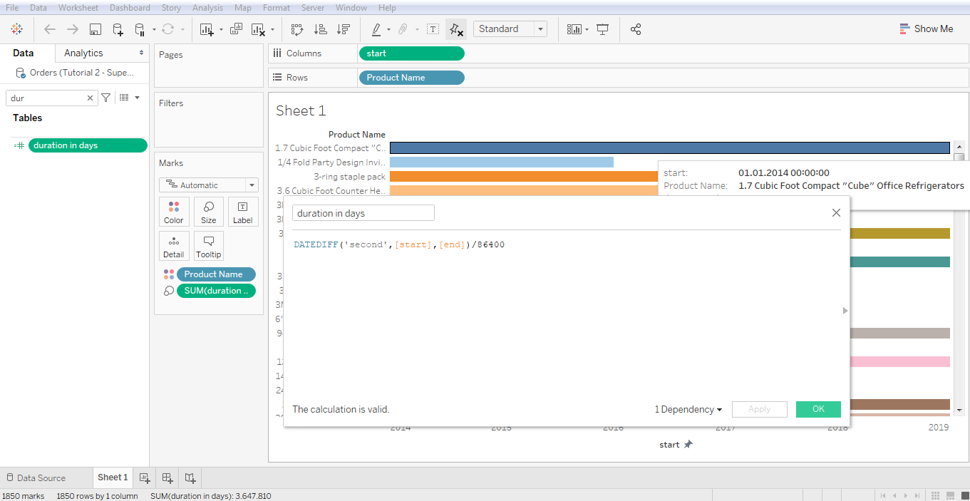
Task: Open the Show/hide cards dropdown arrow
Action: pos(587,29)
